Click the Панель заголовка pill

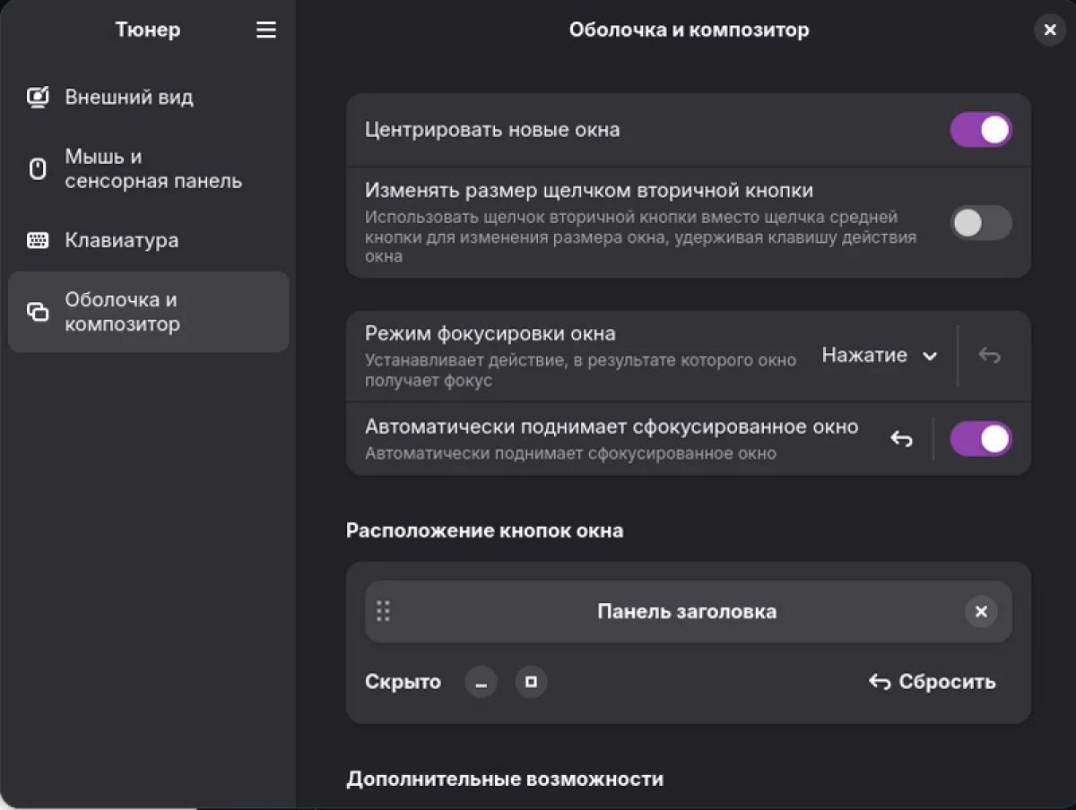(689, 611)
